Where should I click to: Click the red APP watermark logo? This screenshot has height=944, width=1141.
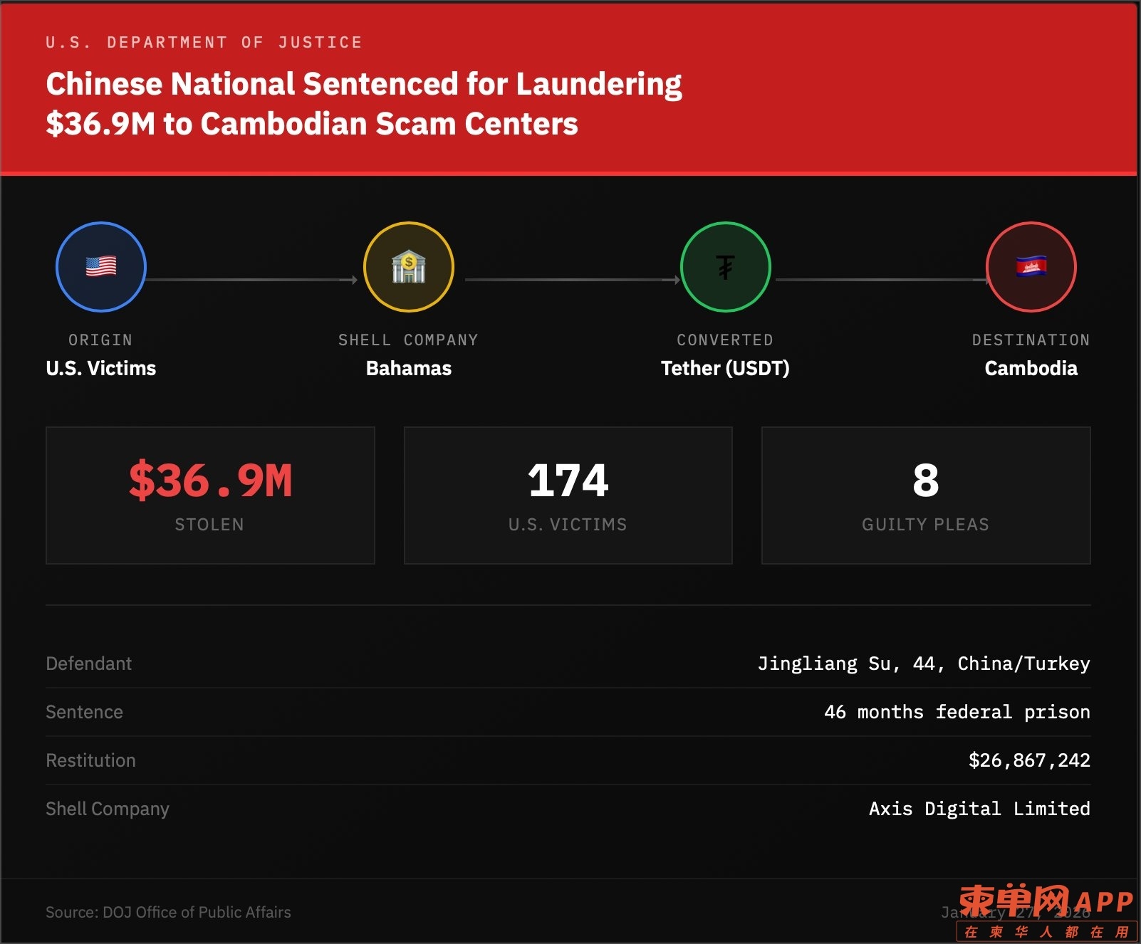[1045, 902]
